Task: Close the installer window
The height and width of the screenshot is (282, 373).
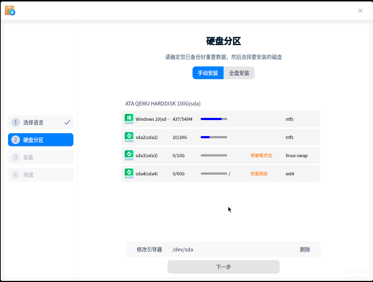Action: tap(360, 11)
